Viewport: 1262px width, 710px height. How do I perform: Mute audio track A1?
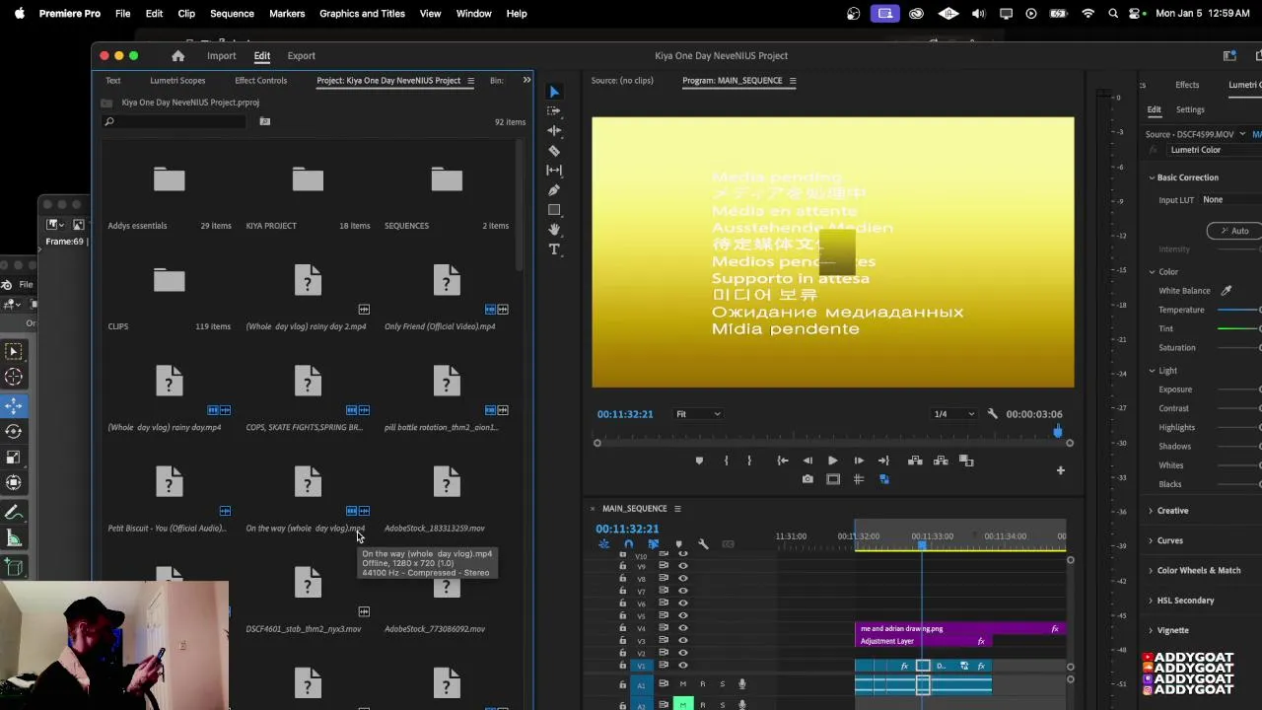click(x=682, y=684)
